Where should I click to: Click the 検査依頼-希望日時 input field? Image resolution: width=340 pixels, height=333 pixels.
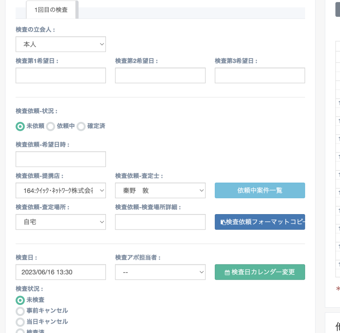tap(61, 159)
